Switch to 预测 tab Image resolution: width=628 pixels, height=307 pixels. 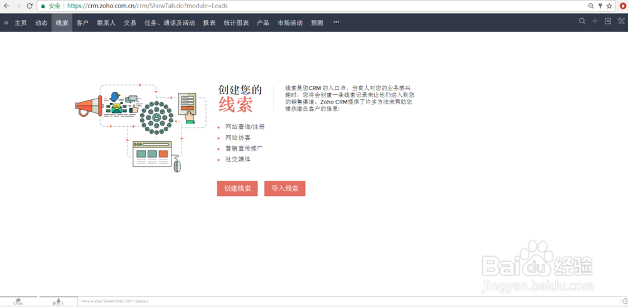click(x=317, y=23)
